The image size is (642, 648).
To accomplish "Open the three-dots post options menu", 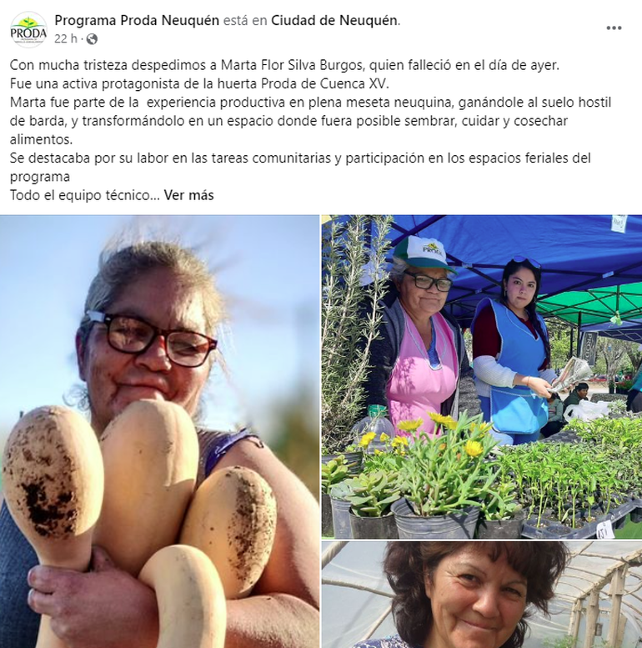I will click(x=614, y=28).
